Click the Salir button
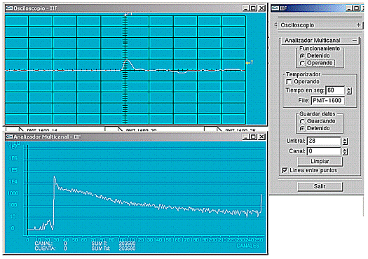The height and width of the screenshot is (259, 368). pos(320,186)
